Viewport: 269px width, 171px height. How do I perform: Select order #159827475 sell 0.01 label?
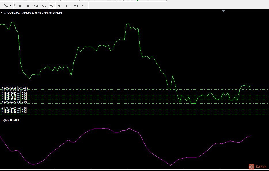click(x=14, y=108)
